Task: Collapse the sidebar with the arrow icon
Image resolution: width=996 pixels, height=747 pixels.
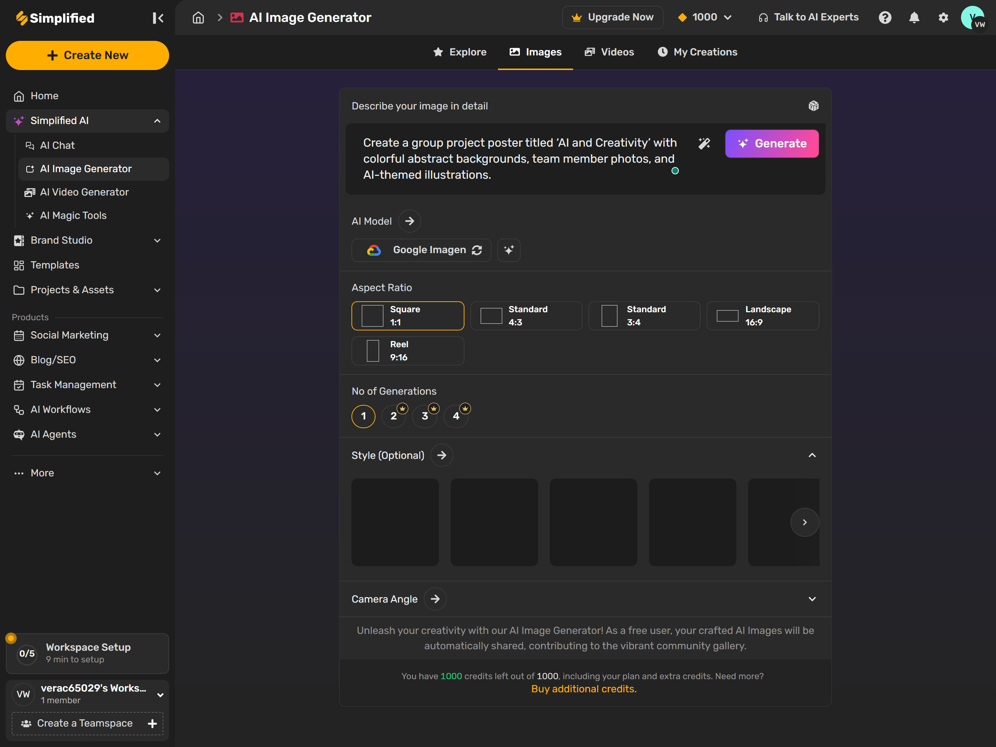Action: [x=157, y=18]
